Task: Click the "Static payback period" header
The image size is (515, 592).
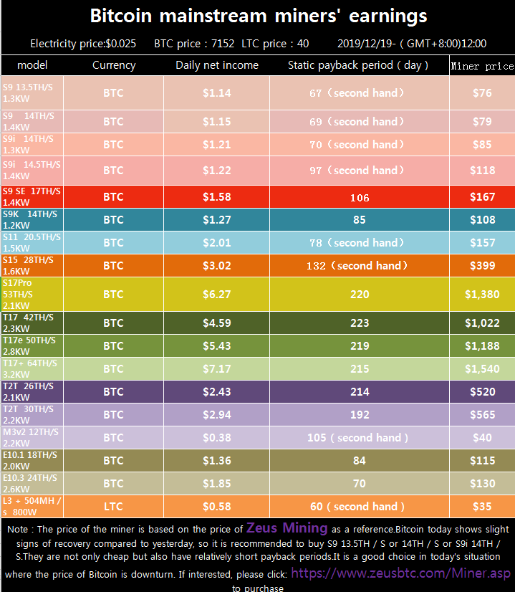Action: coord(358,65)
